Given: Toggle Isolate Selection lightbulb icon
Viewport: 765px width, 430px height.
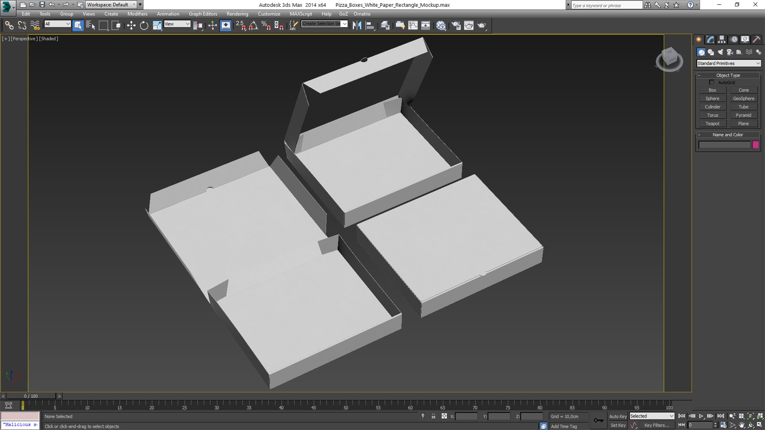Looking at the screenshot, I should coord(423,416).
